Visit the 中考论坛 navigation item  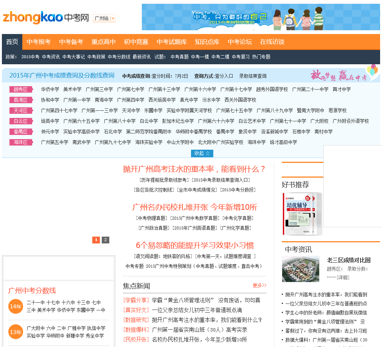(240, 42)
